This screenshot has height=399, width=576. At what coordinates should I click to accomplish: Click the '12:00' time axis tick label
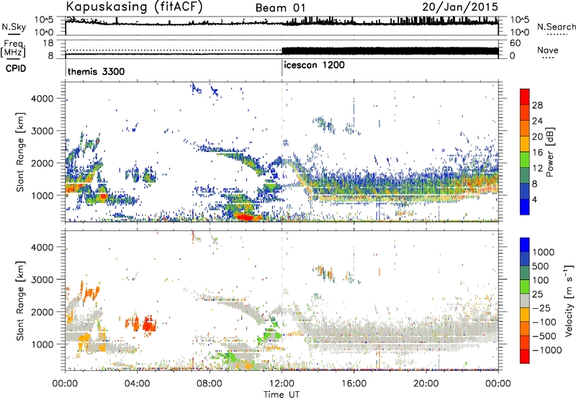[282, 384]
